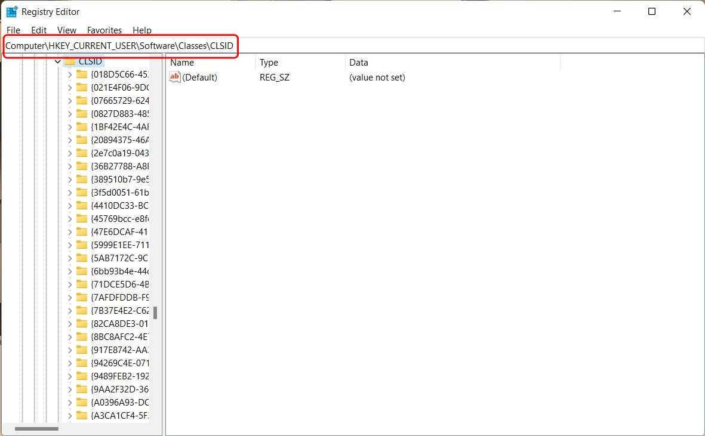705x436 pixels.
Task: Expand the {2e7c0a19-043... key
Action: [70, 153]
